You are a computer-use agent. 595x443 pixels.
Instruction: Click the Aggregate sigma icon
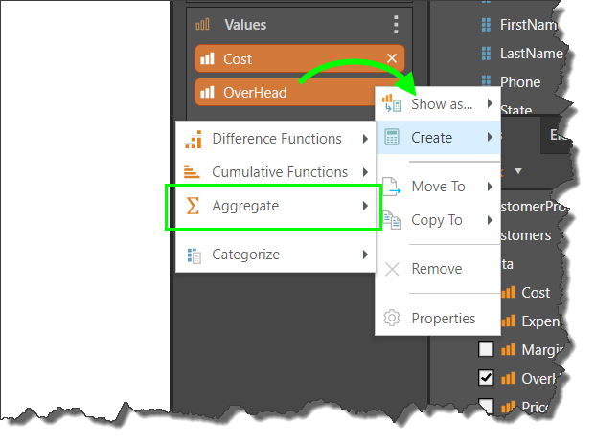tap(193, 206)
